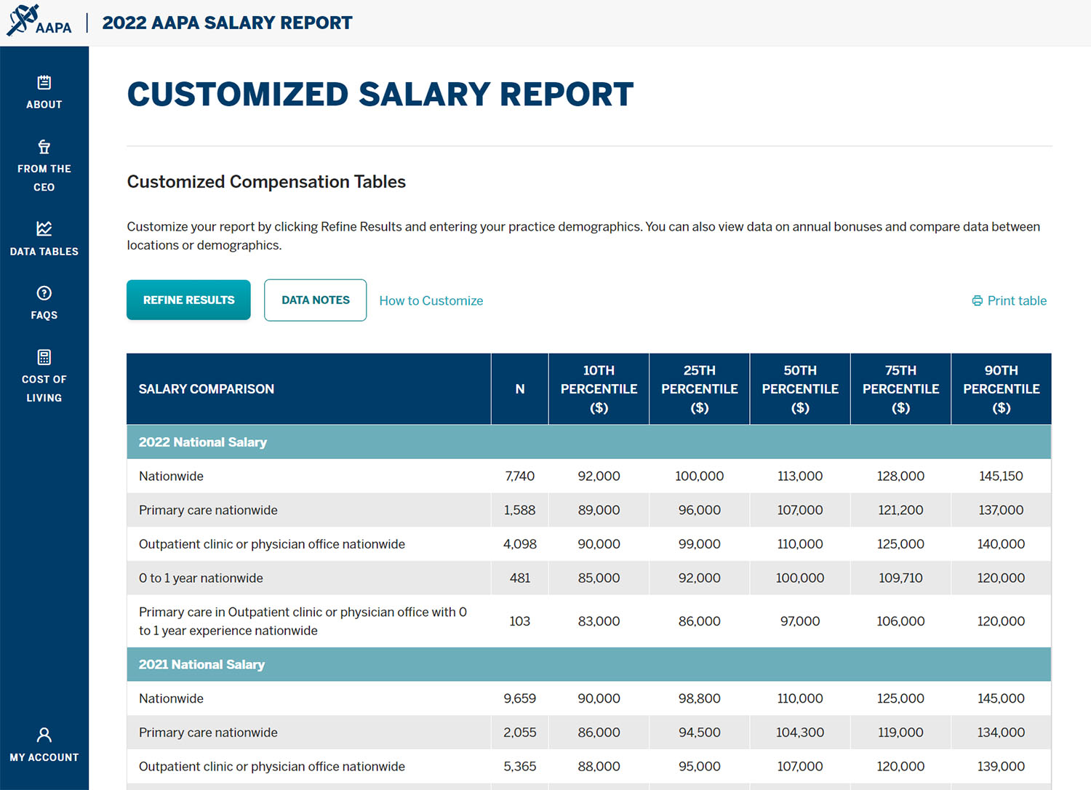Click the 90th Percentile column header
Screen dimensions: 1091x790
1002,389
